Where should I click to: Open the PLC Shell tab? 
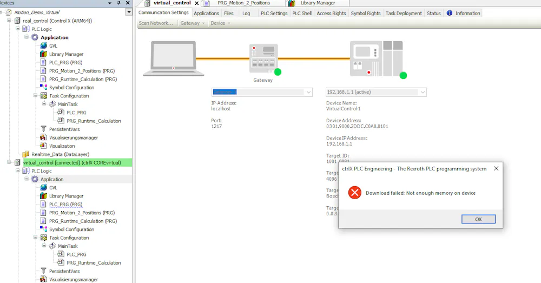(302, 13)
